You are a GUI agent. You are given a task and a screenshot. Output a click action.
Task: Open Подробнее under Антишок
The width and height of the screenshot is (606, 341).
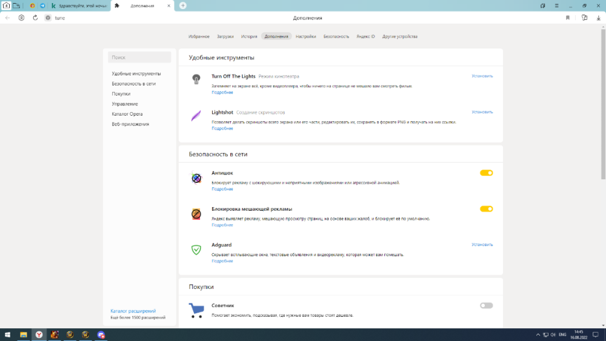pos(222,189)
